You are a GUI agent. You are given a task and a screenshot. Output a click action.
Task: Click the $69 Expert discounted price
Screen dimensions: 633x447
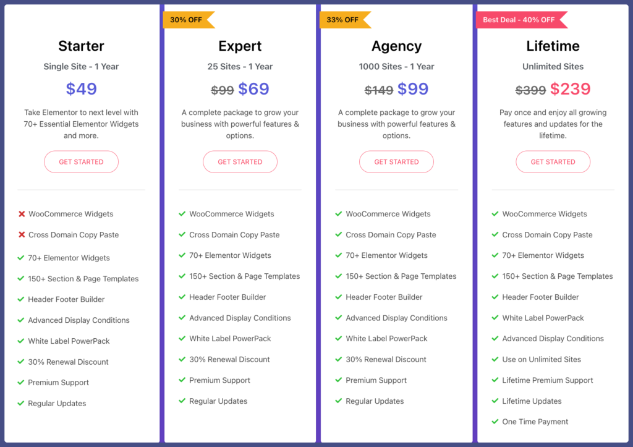pyautogui.click(x=253, y=89)
